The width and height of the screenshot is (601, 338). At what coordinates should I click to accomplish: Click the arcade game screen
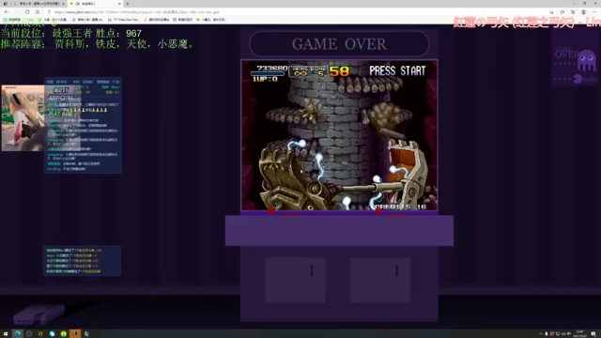pyautogui.click(x=339, y=135)
